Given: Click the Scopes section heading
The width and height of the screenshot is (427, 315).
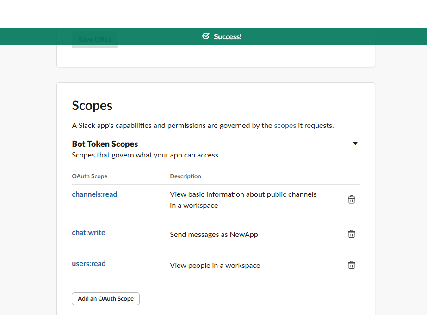Looking at the screenshot, I should (x=92, y=106).
